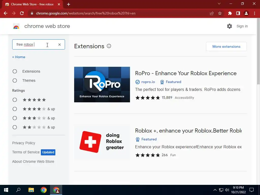Click RoPro's Featured badge icon
This screenshot has height=195, width=260.
pyautogui.click(x=162, y=82)
